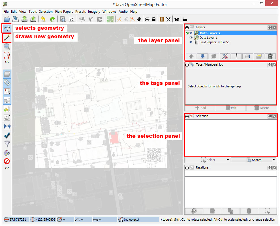Screen dimensions: 280x226
Task: Toggle visibility eye of Data Layer 2
Action: tap(191, 33)
